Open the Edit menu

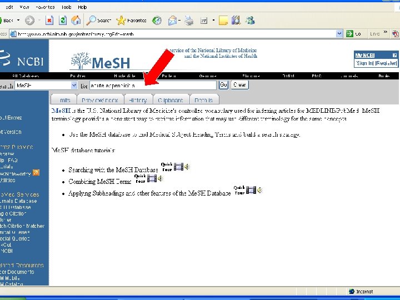point(9,7)
